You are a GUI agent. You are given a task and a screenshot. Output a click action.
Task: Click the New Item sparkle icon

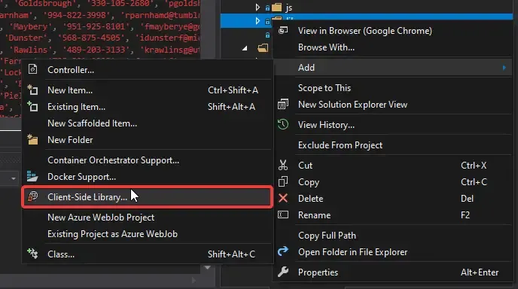pyautogui.click(x=32, y=90)
